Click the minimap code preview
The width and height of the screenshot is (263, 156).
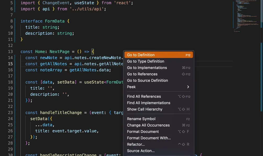pyautogui.click(x=246, y=16)
